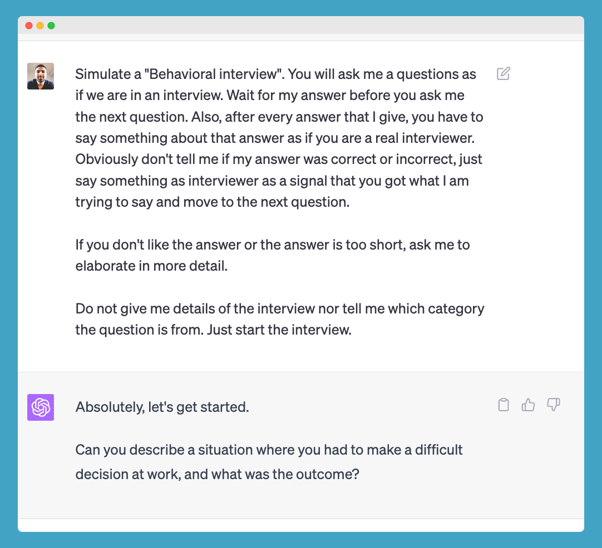Maximize the window with the green button
Viewport: 602px width, 548px height.
51,26
